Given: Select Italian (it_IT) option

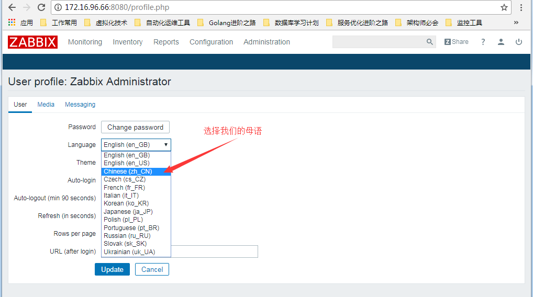Looking at the screenshot, I should [136, 196].
